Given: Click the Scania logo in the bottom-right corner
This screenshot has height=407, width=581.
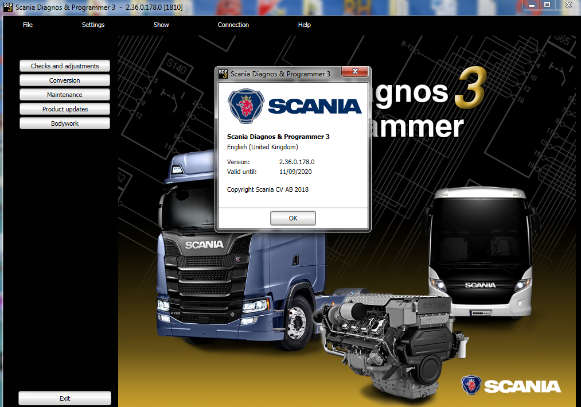Looking at the screenshot, I should [x=510, y=386].
